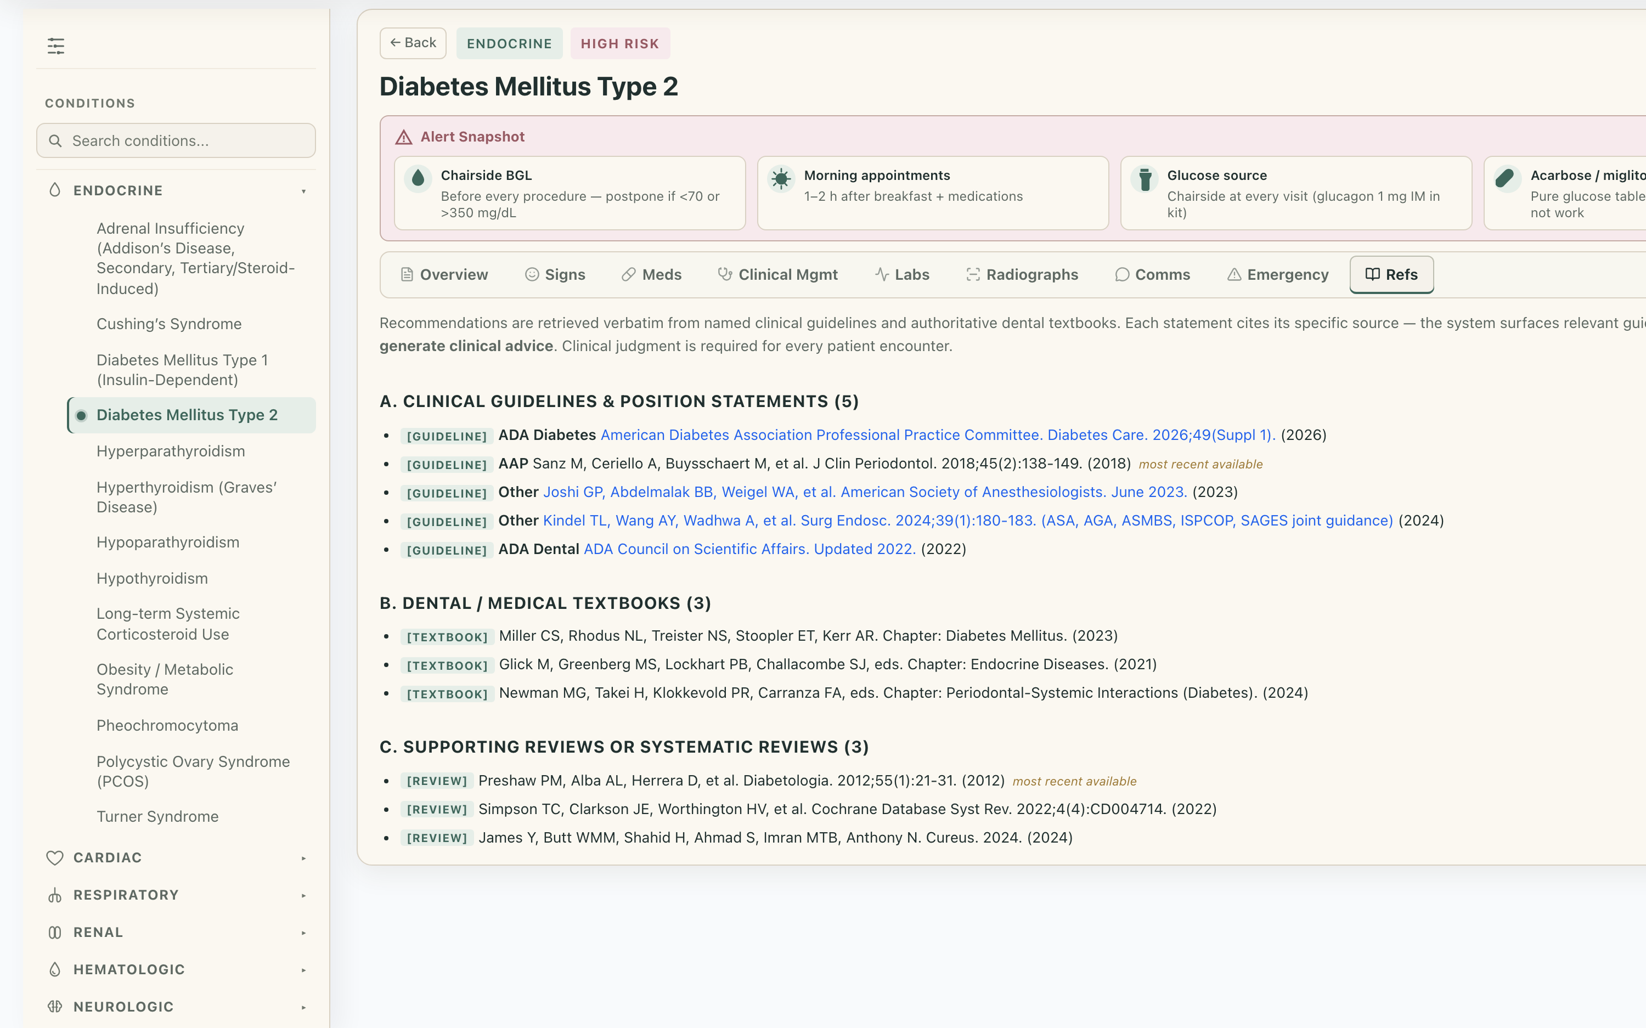Click the Alert Snapshot warning triangle icon
1646x1028 pixels.
(404, 137)
